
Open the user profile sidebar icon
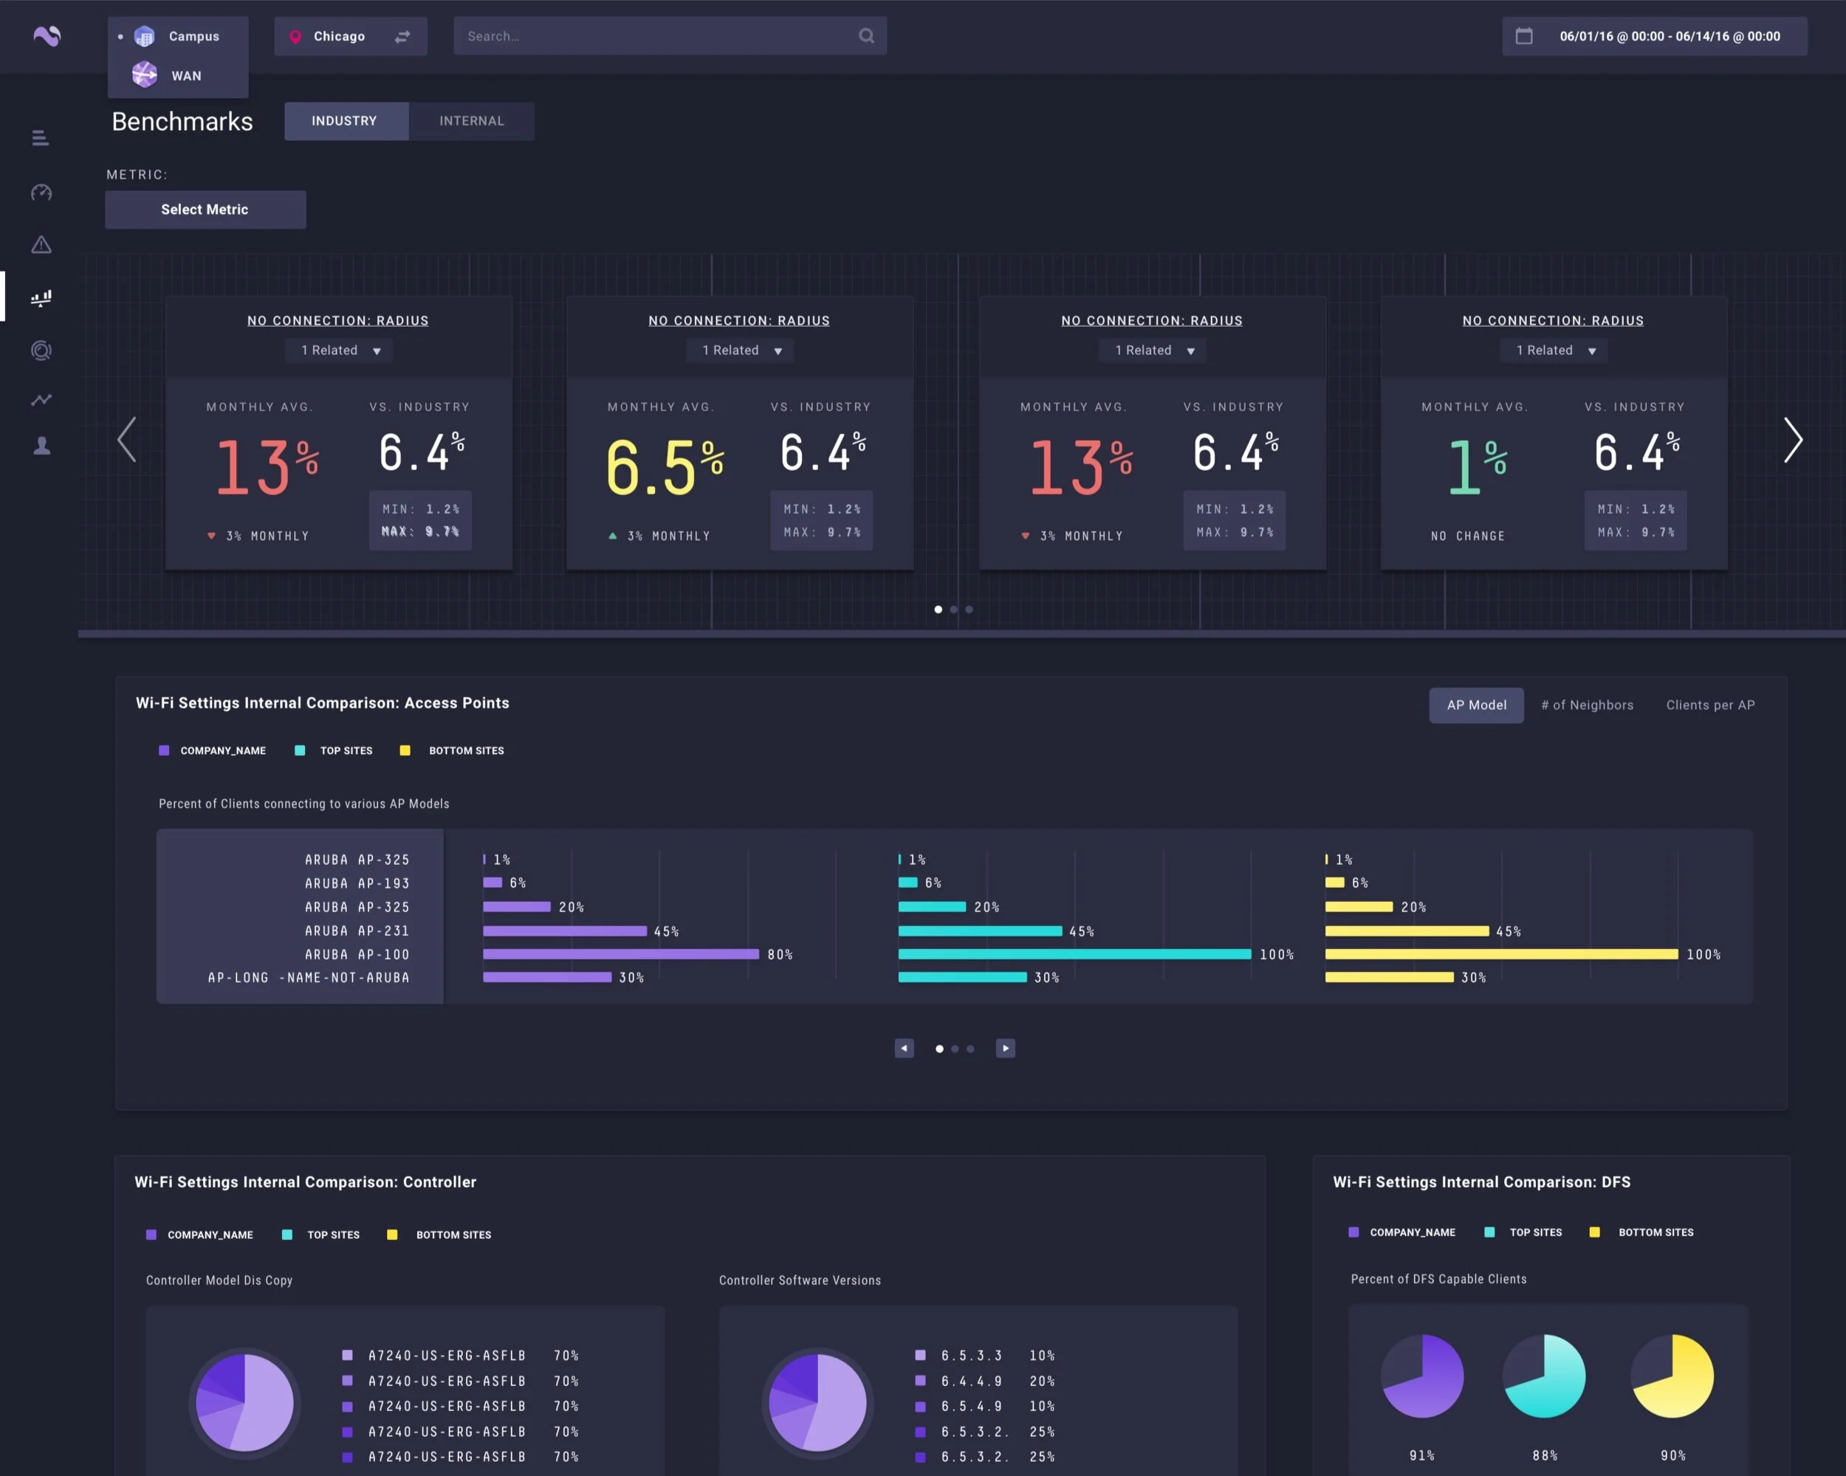(41, 446)
